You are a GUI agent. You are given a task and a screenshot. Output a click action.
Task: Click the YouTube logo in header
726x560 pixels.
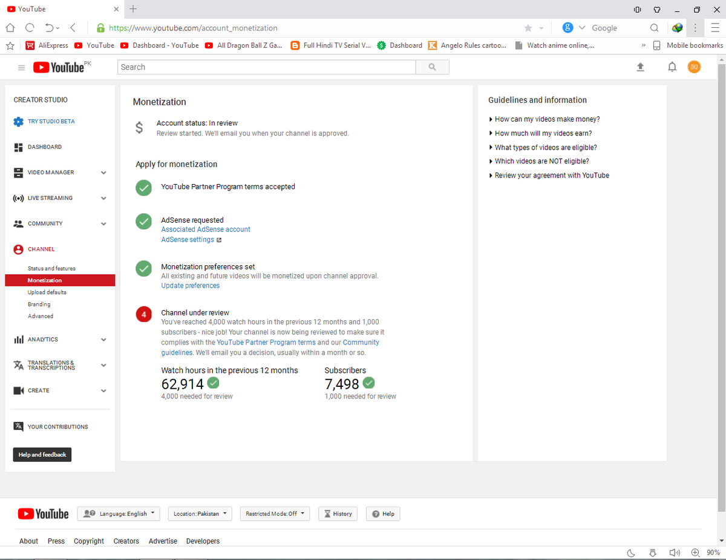(x=59, y=67)
